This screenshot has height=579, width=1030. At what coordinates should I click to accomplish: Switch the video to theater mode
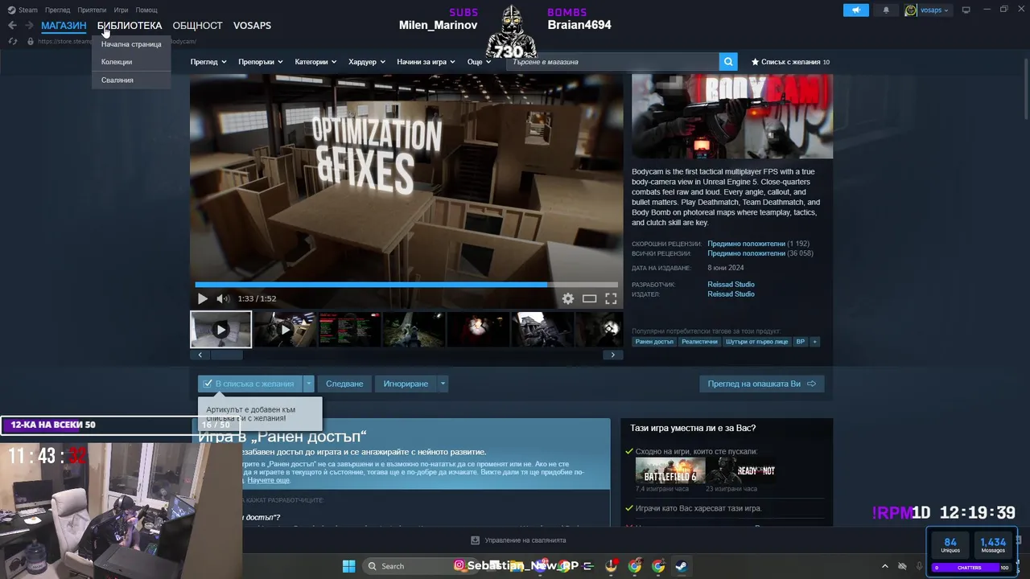[590, 298]
